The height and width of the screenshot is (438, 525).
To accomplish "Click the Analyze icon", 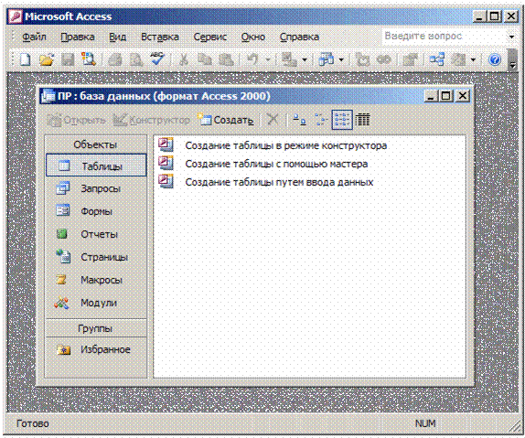I will pyautogui.click(x=326, y=60).
